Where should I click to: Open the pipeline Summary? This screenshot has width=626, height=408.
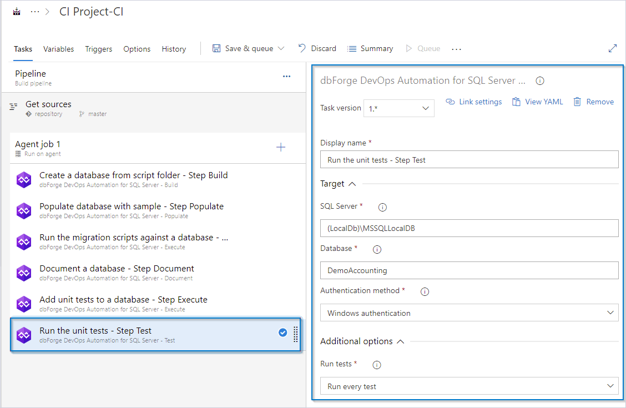coord(370,48)
